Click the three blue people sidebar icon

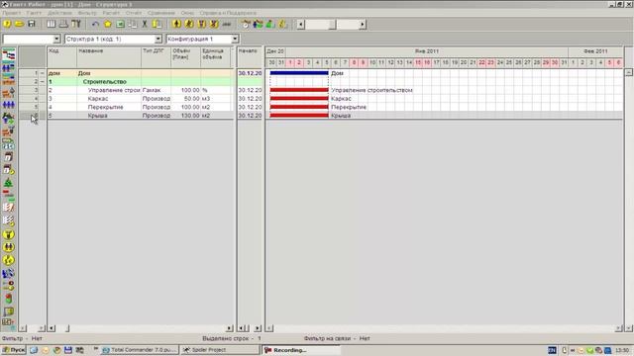tap(9, 105)
